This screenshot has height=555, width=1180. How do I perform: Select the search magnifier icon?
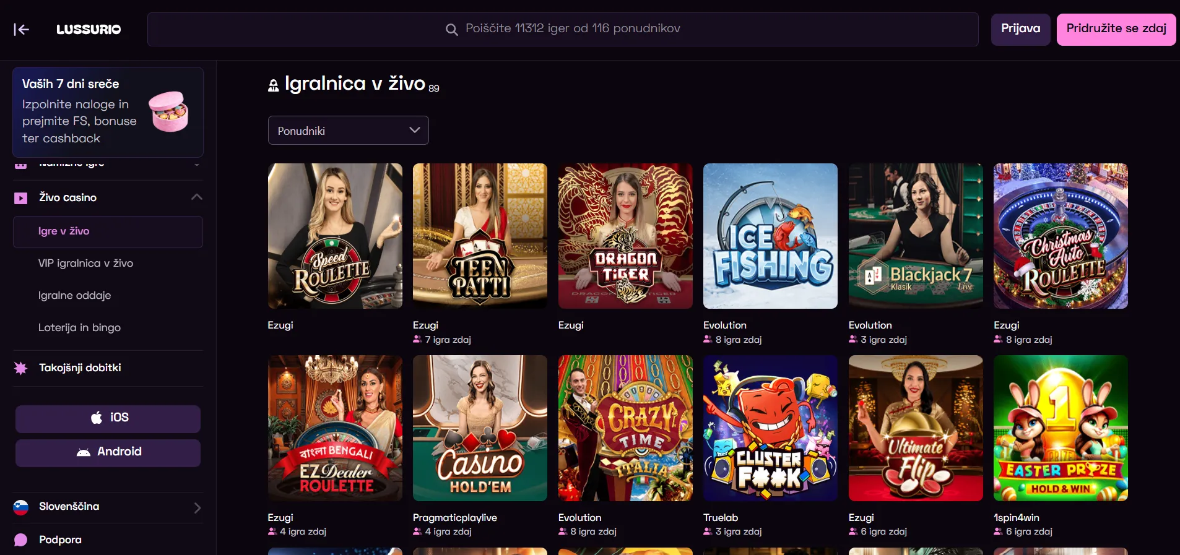(452, 29)
